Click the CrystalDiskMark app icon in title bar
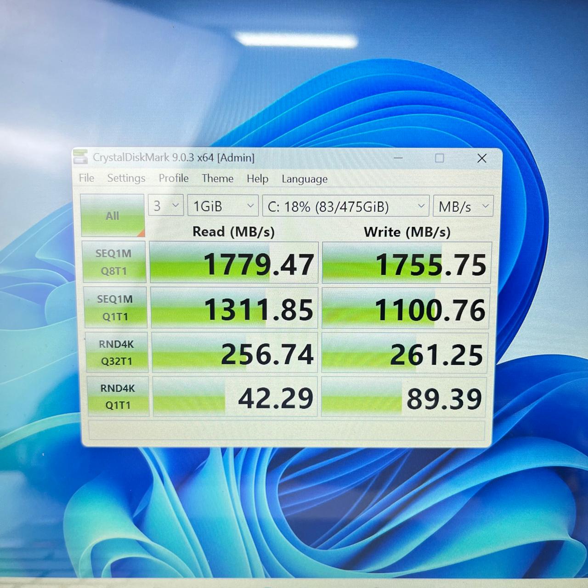Screen dimensions: 588x588 [x=80, y=157]
